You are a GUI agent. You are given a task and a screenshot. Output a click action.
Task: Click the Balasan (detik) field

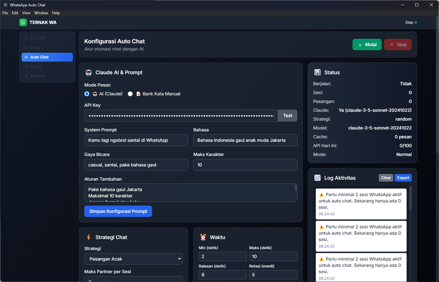[x=223, y=275]
